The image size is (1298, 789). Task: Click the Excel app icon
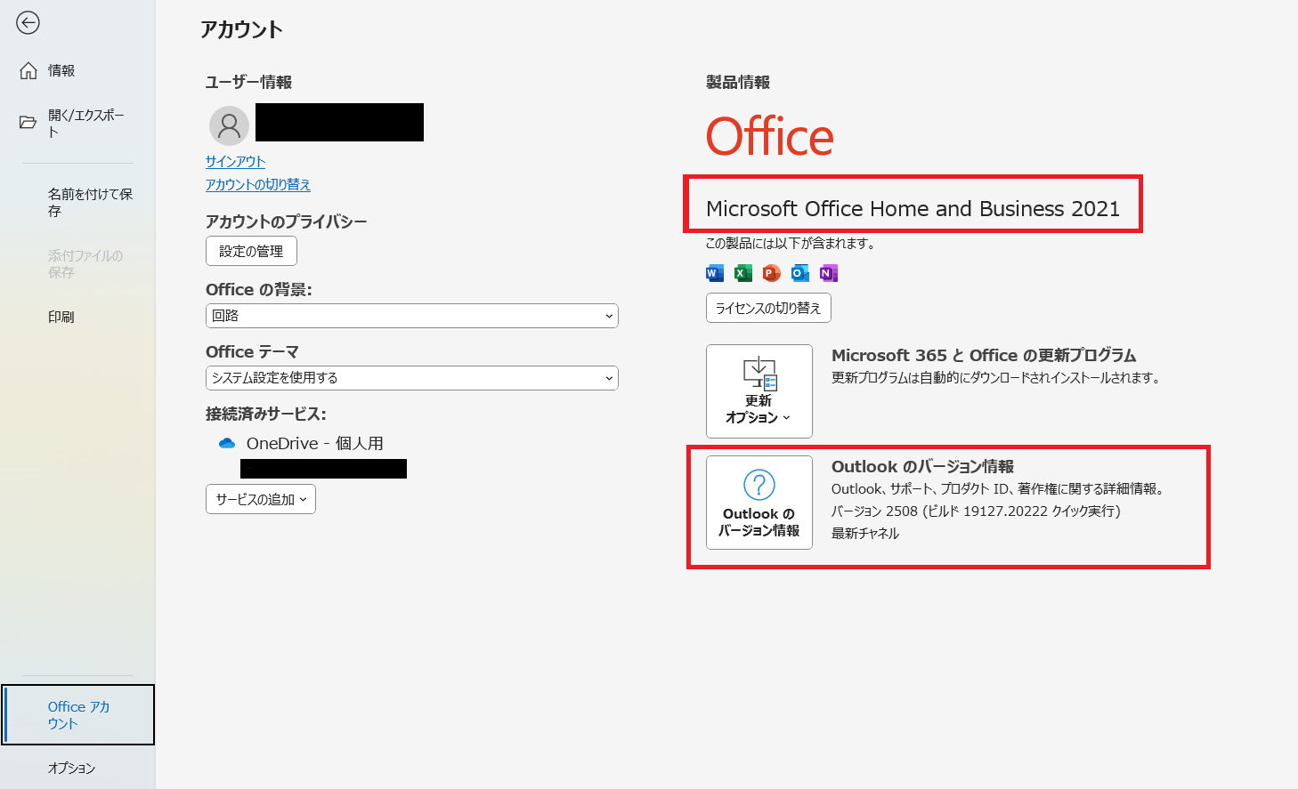pyautogui.click(x=742, y=273)
